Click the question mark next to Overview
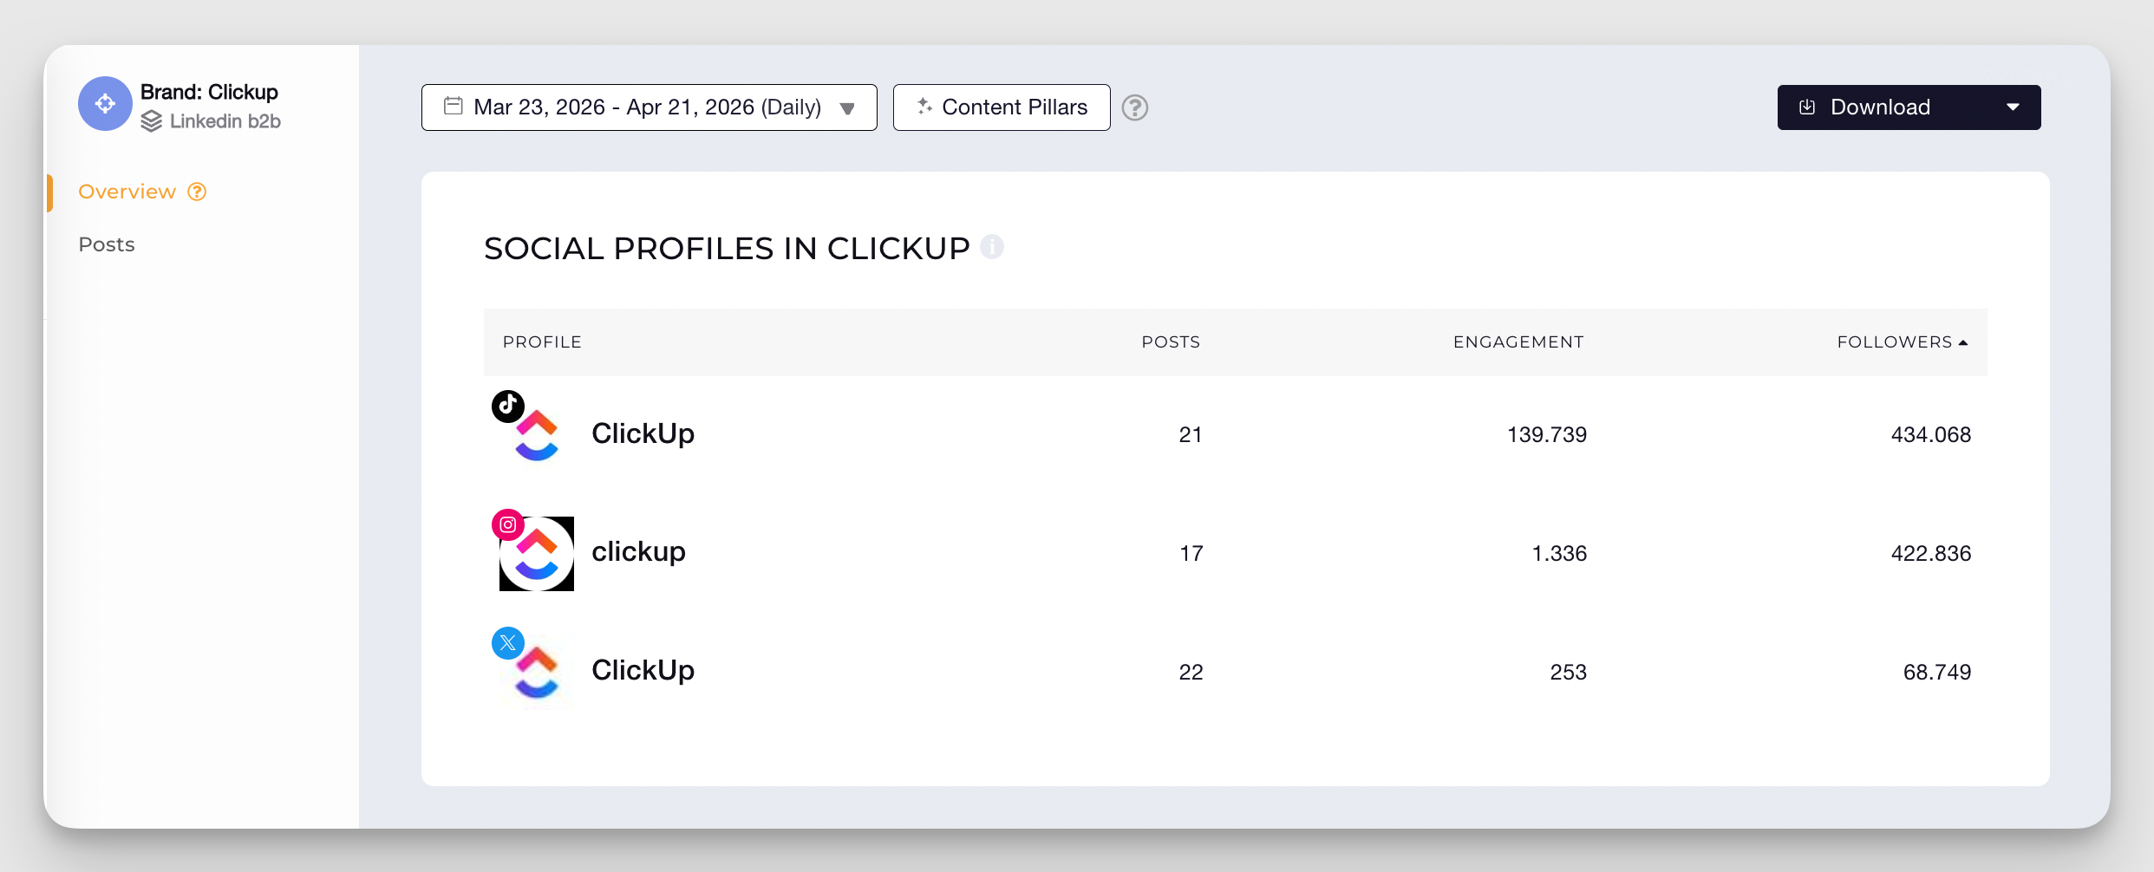 197,192
